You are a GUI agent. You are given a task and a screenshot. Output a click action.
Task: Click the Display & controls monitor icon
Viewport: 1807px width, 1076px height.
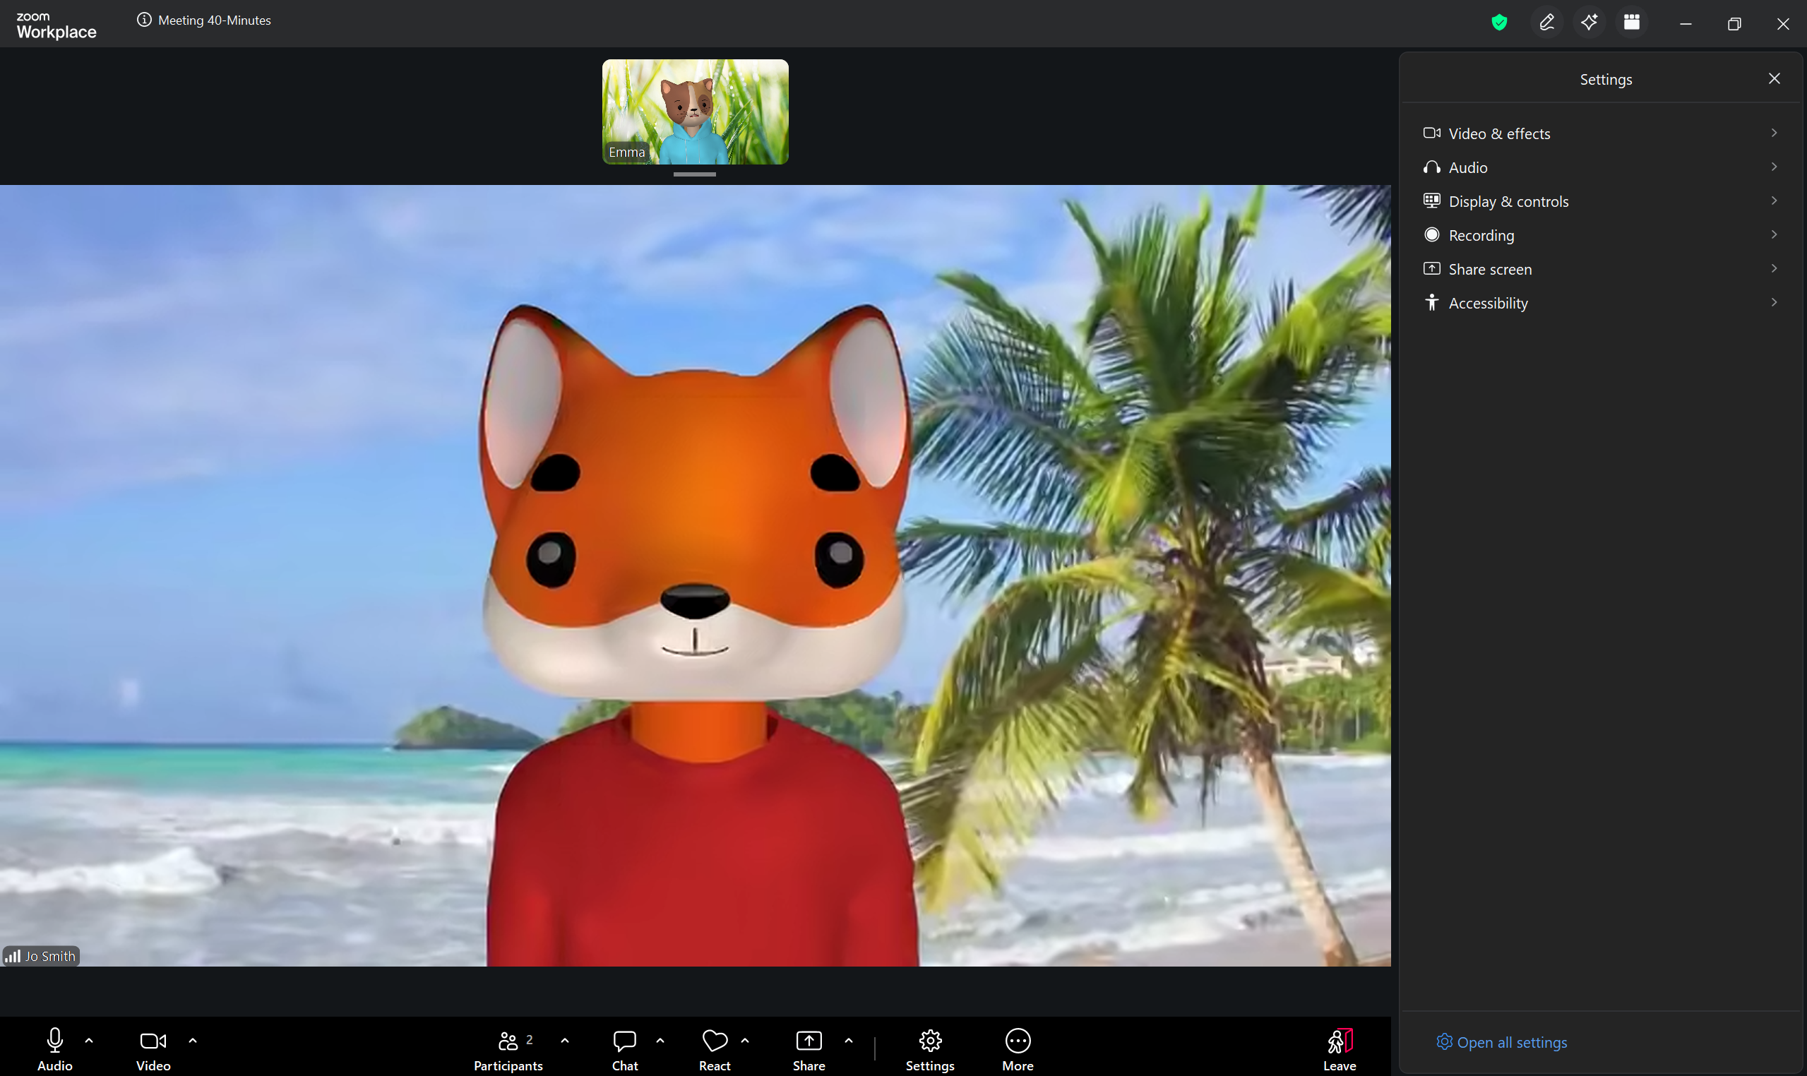pos(1431,201)
